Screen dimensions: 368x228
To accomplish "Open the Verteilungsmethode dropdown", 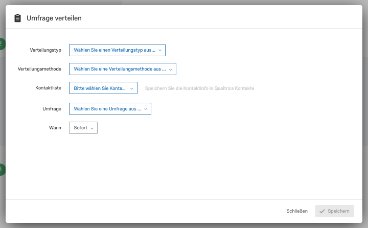I will [x=123, y=69].
